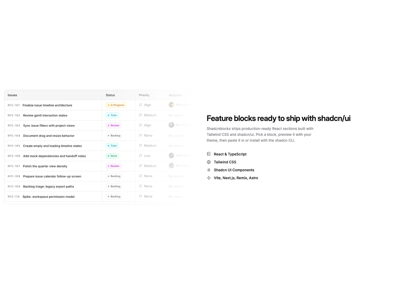Click the flag icon in the Low priority row
The image size is (393, 294).
pyautogui.click(x=141, y=156)
